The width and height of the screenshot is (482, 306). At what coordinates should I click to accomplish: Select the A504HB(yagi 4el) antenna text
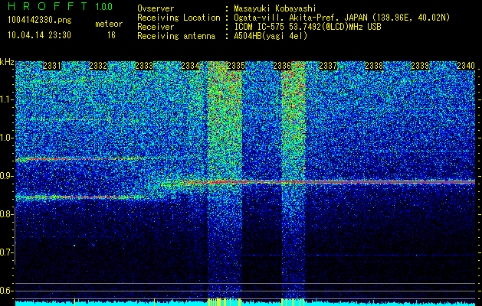pos(271,36)
